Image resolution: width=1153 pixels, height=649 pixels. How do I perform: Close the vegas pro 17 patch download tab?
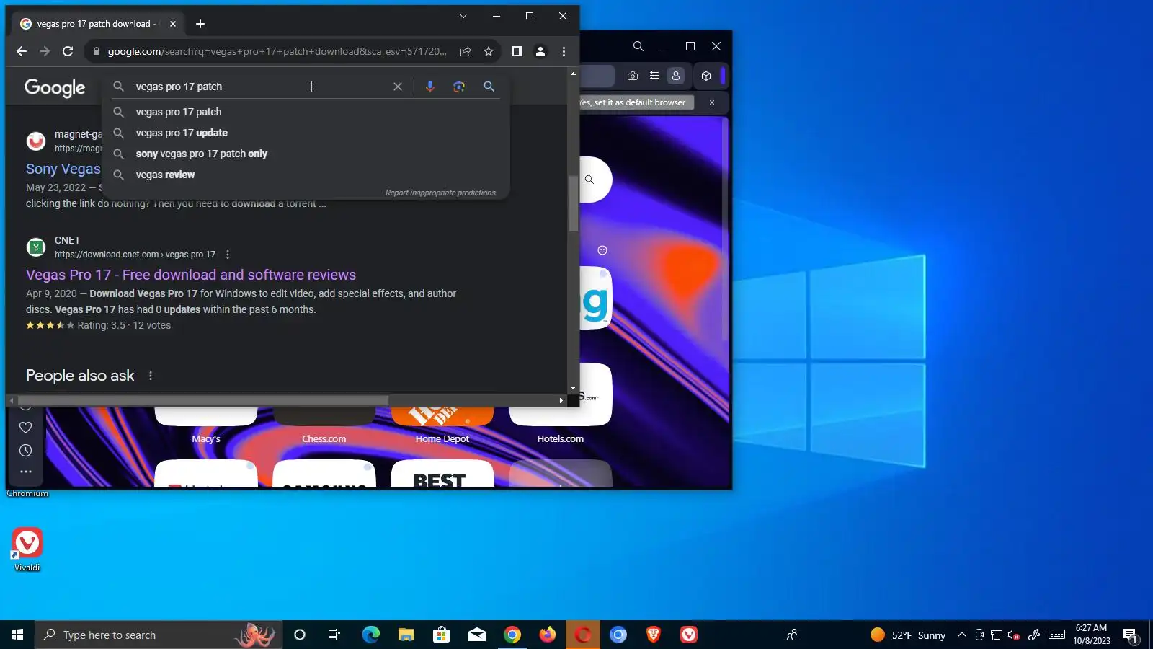(173, 24)
